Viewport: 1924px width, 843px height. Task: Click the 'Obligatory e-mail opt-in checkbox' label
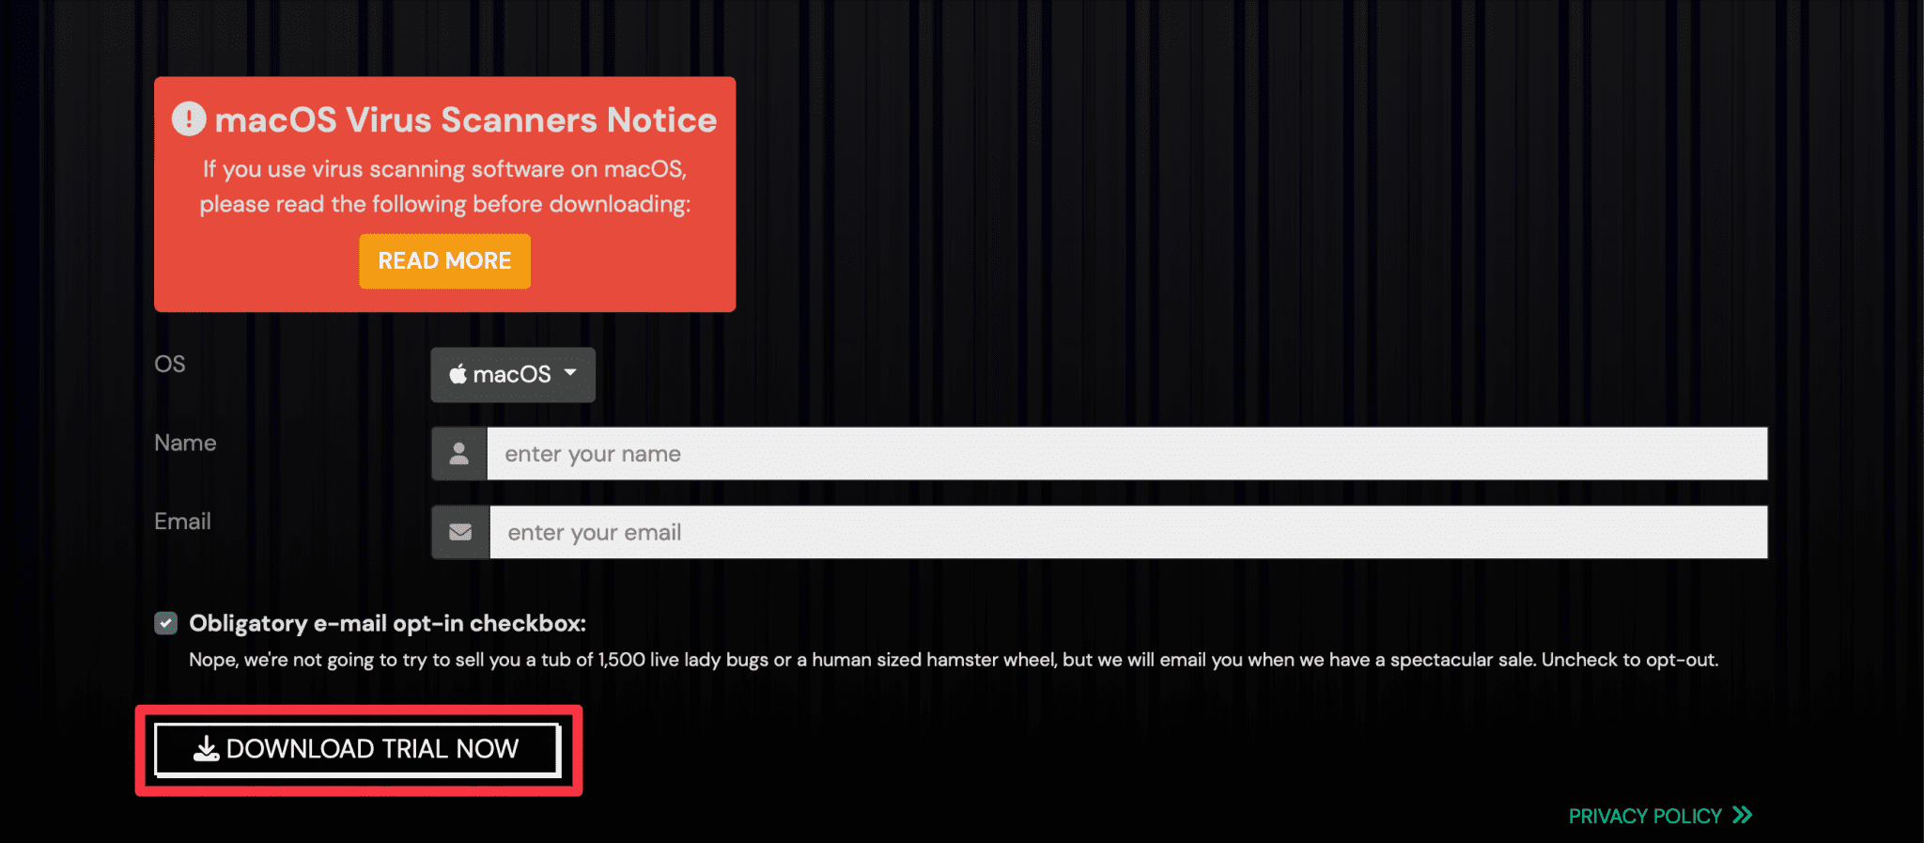point(387,624)
